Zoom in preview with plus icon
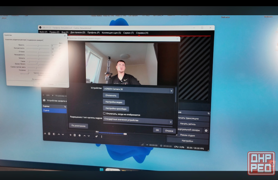This screenshot has height=180, width=278. tap(53, 95)
